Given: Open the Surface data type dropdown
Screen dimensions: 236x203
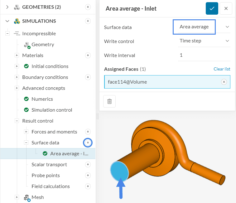Looking at the screenshot, I should tap(204, 27).
